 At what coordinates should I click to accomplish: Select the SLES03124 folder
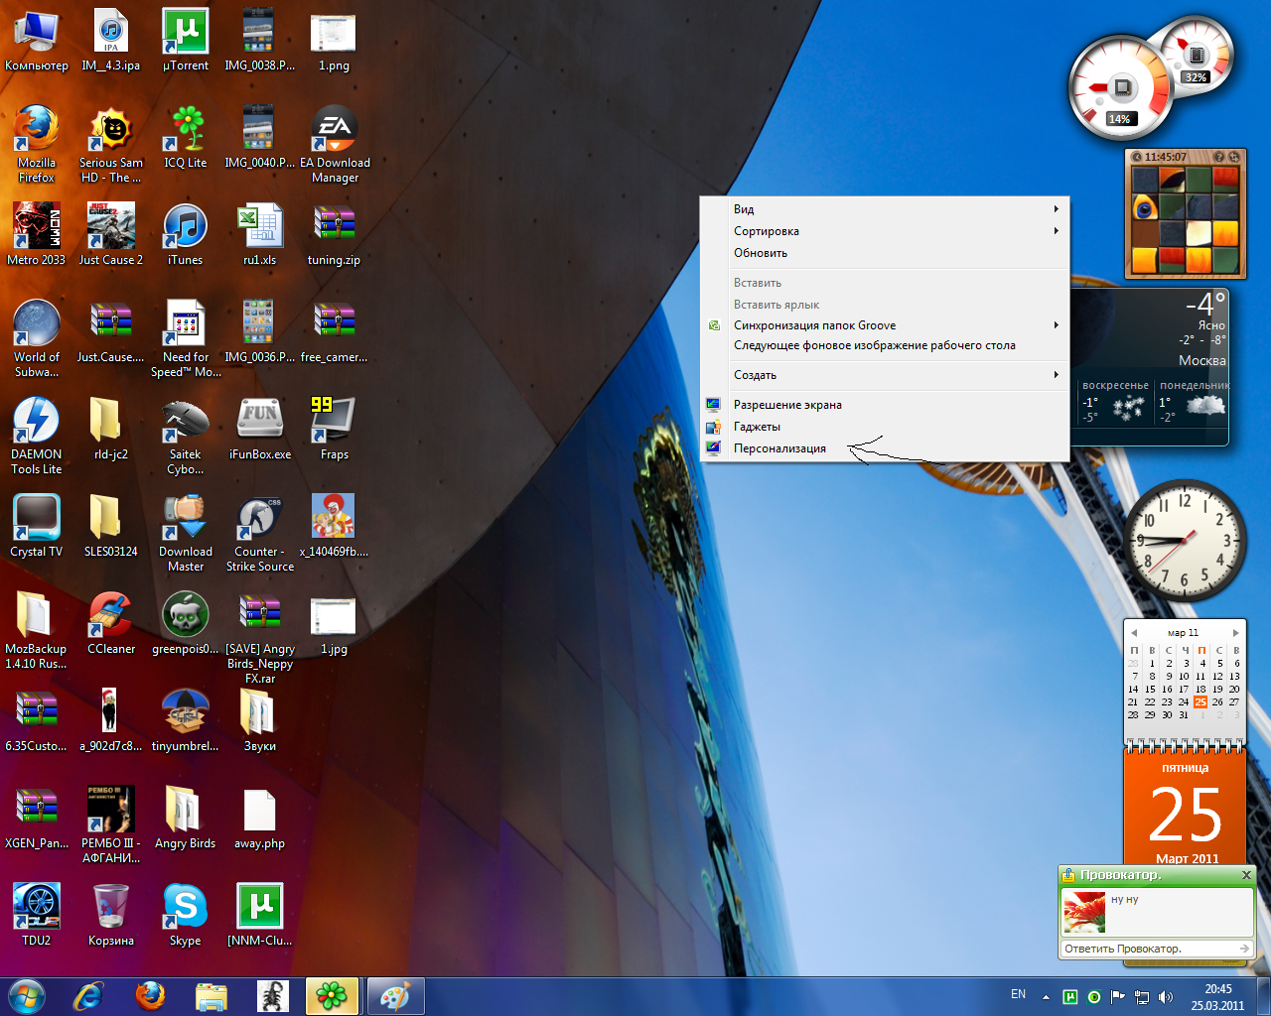tap(111, 526)
